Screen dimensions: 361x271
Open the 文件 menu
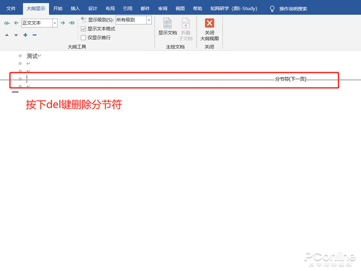(11, 9)
